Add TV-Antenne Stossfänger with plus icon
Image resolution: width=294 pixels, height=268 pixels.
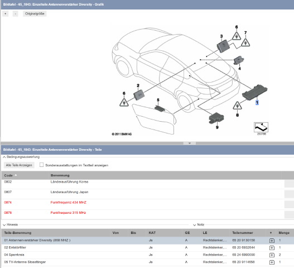pyautogui.click(x=272, y=262)
